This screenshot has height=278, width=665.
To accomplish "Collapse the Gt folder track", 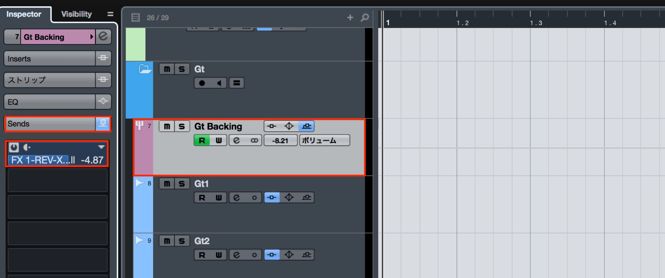I will point(145,69).
